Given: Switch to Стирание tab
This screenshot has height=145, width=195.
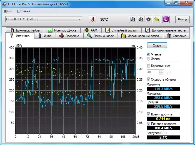Looking at the screenshot, I should coord(176,36).
